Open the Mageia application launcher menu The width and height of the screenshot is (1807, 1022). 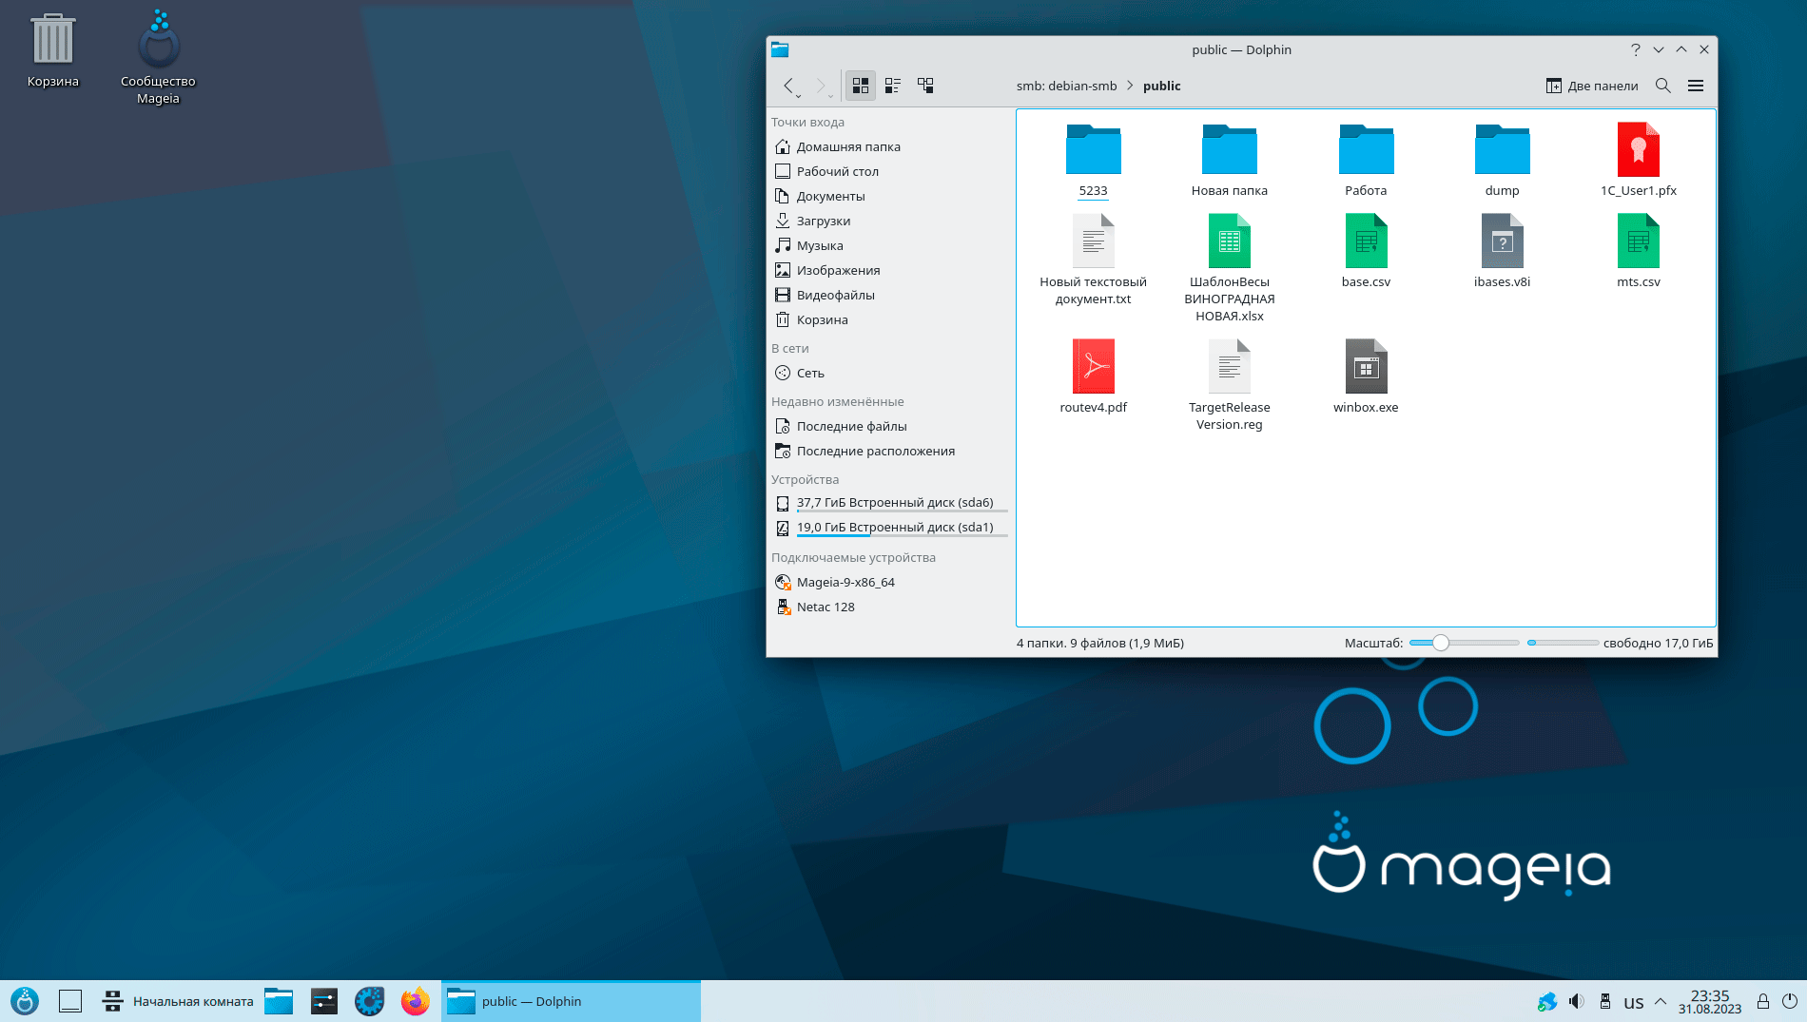click(x=25, y=1001)
